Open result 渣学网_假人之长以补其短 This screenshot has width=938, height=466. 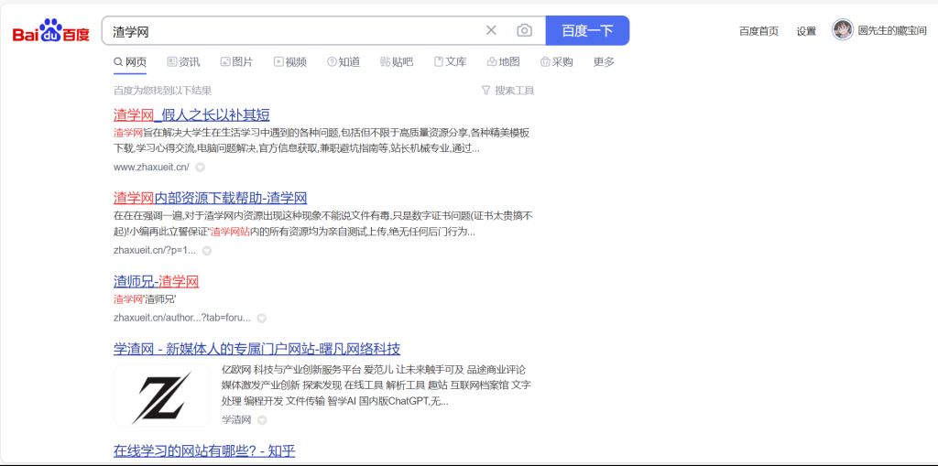[x=191, y=114]
